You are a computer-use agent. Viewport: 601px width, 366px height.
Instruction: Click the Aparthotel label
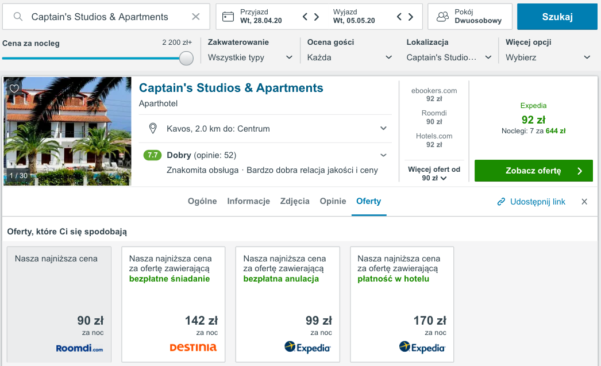tap(159, 103)
